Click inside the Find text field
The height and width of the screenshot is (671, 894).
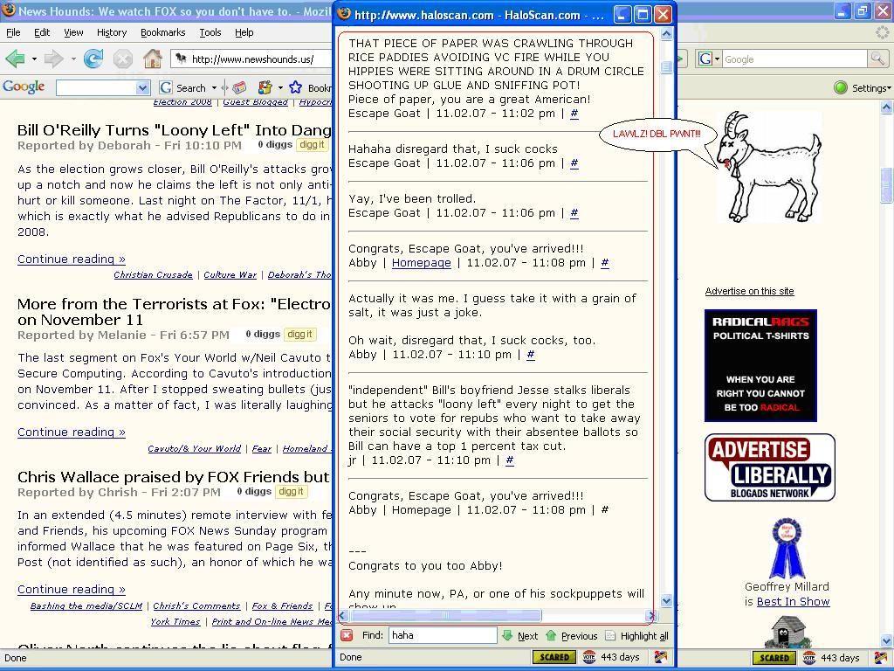tap(441, 635)
